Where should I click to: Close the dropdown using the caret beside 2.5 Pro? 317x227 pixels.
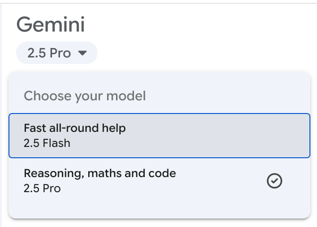(x=83, y=53)
